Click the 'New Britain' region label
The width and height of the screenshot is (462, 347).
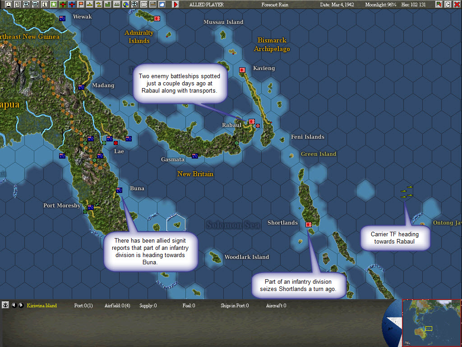(x=195, y=174)
